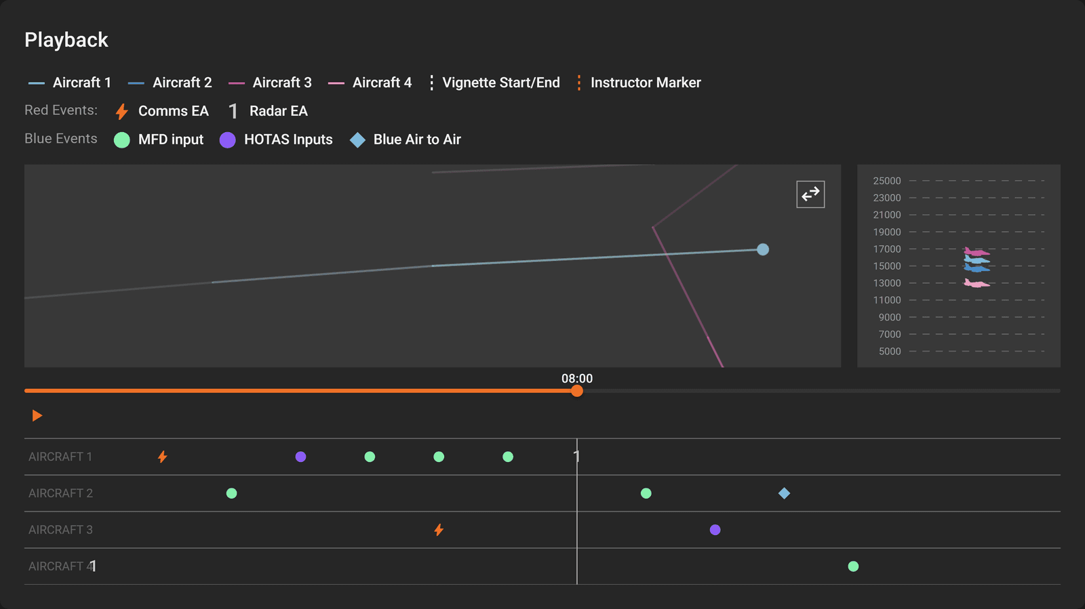Toggle the Aircraft 4 legend entry

pos(370,83)
